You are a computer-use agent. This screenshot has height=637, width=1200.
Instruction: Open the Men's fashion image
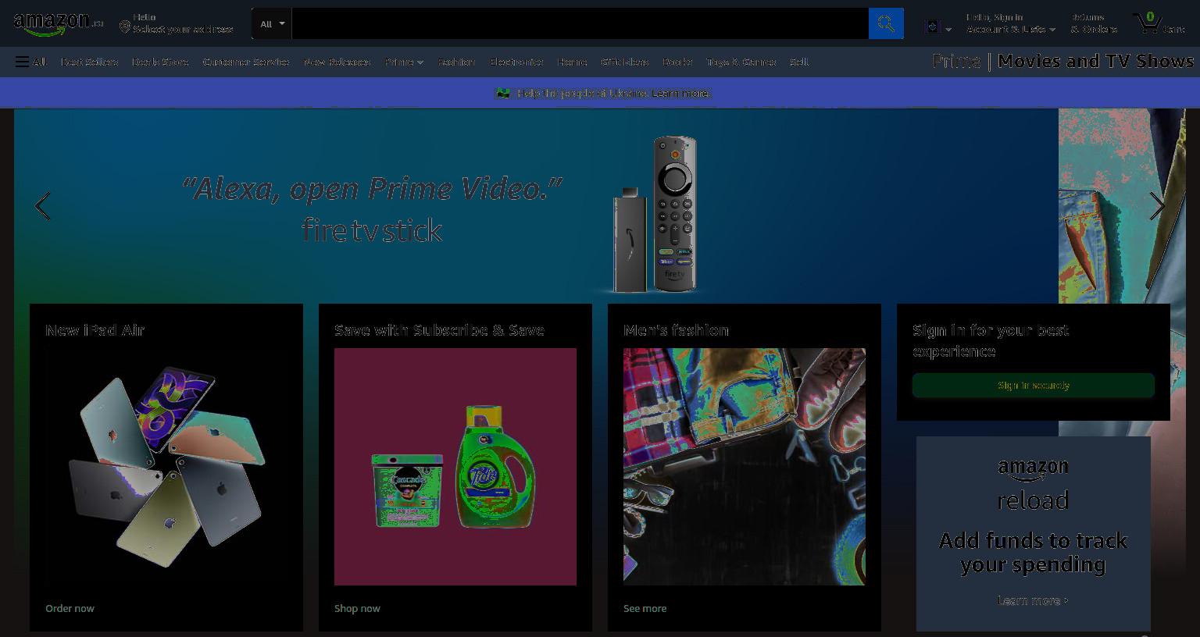pyautogui.click(x=745, y=467)
